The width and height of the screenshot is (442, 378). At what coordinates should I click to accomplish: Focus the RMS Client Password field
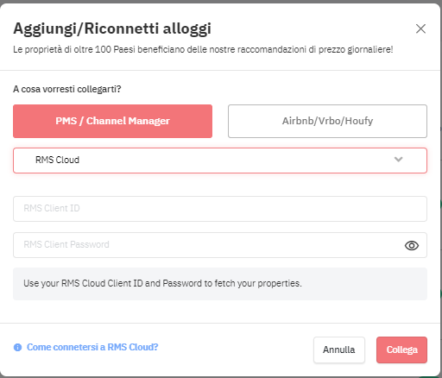point(220,245)
